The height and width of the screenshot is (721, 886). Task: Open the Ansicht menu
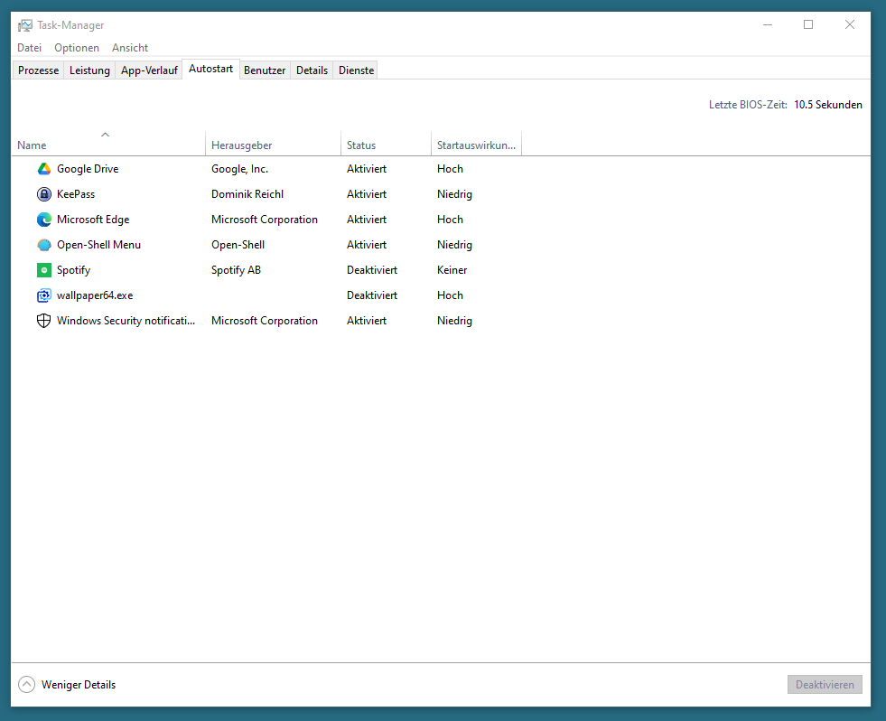(130, 48)
